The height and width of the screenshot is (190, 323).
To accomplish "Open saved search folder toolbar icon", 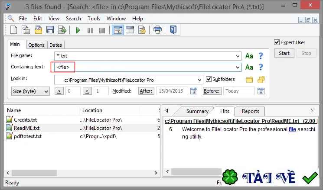I will tap(38, 30).
